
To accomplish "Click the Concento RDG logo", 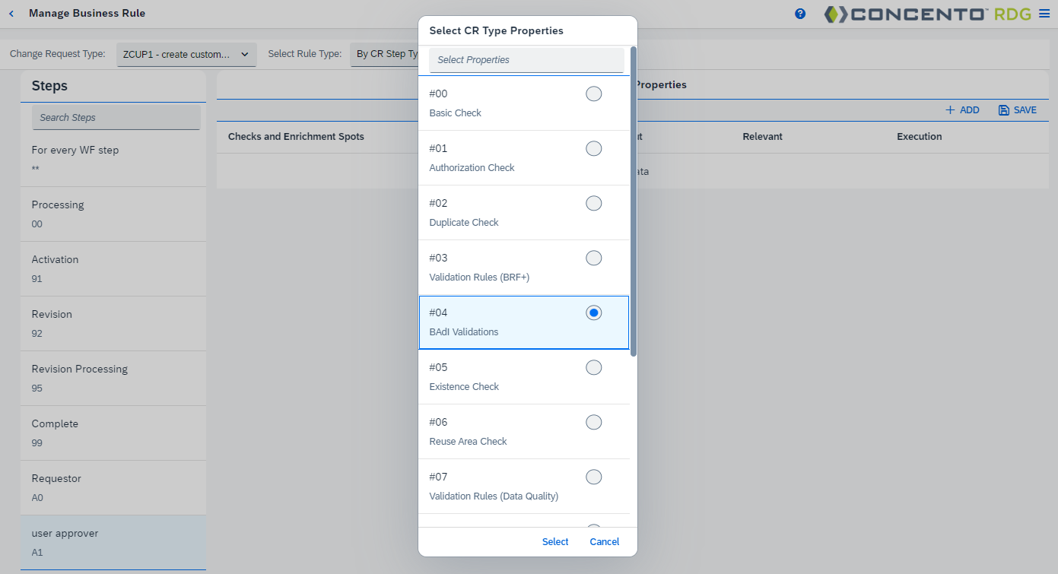I will [x=920, y=14].
